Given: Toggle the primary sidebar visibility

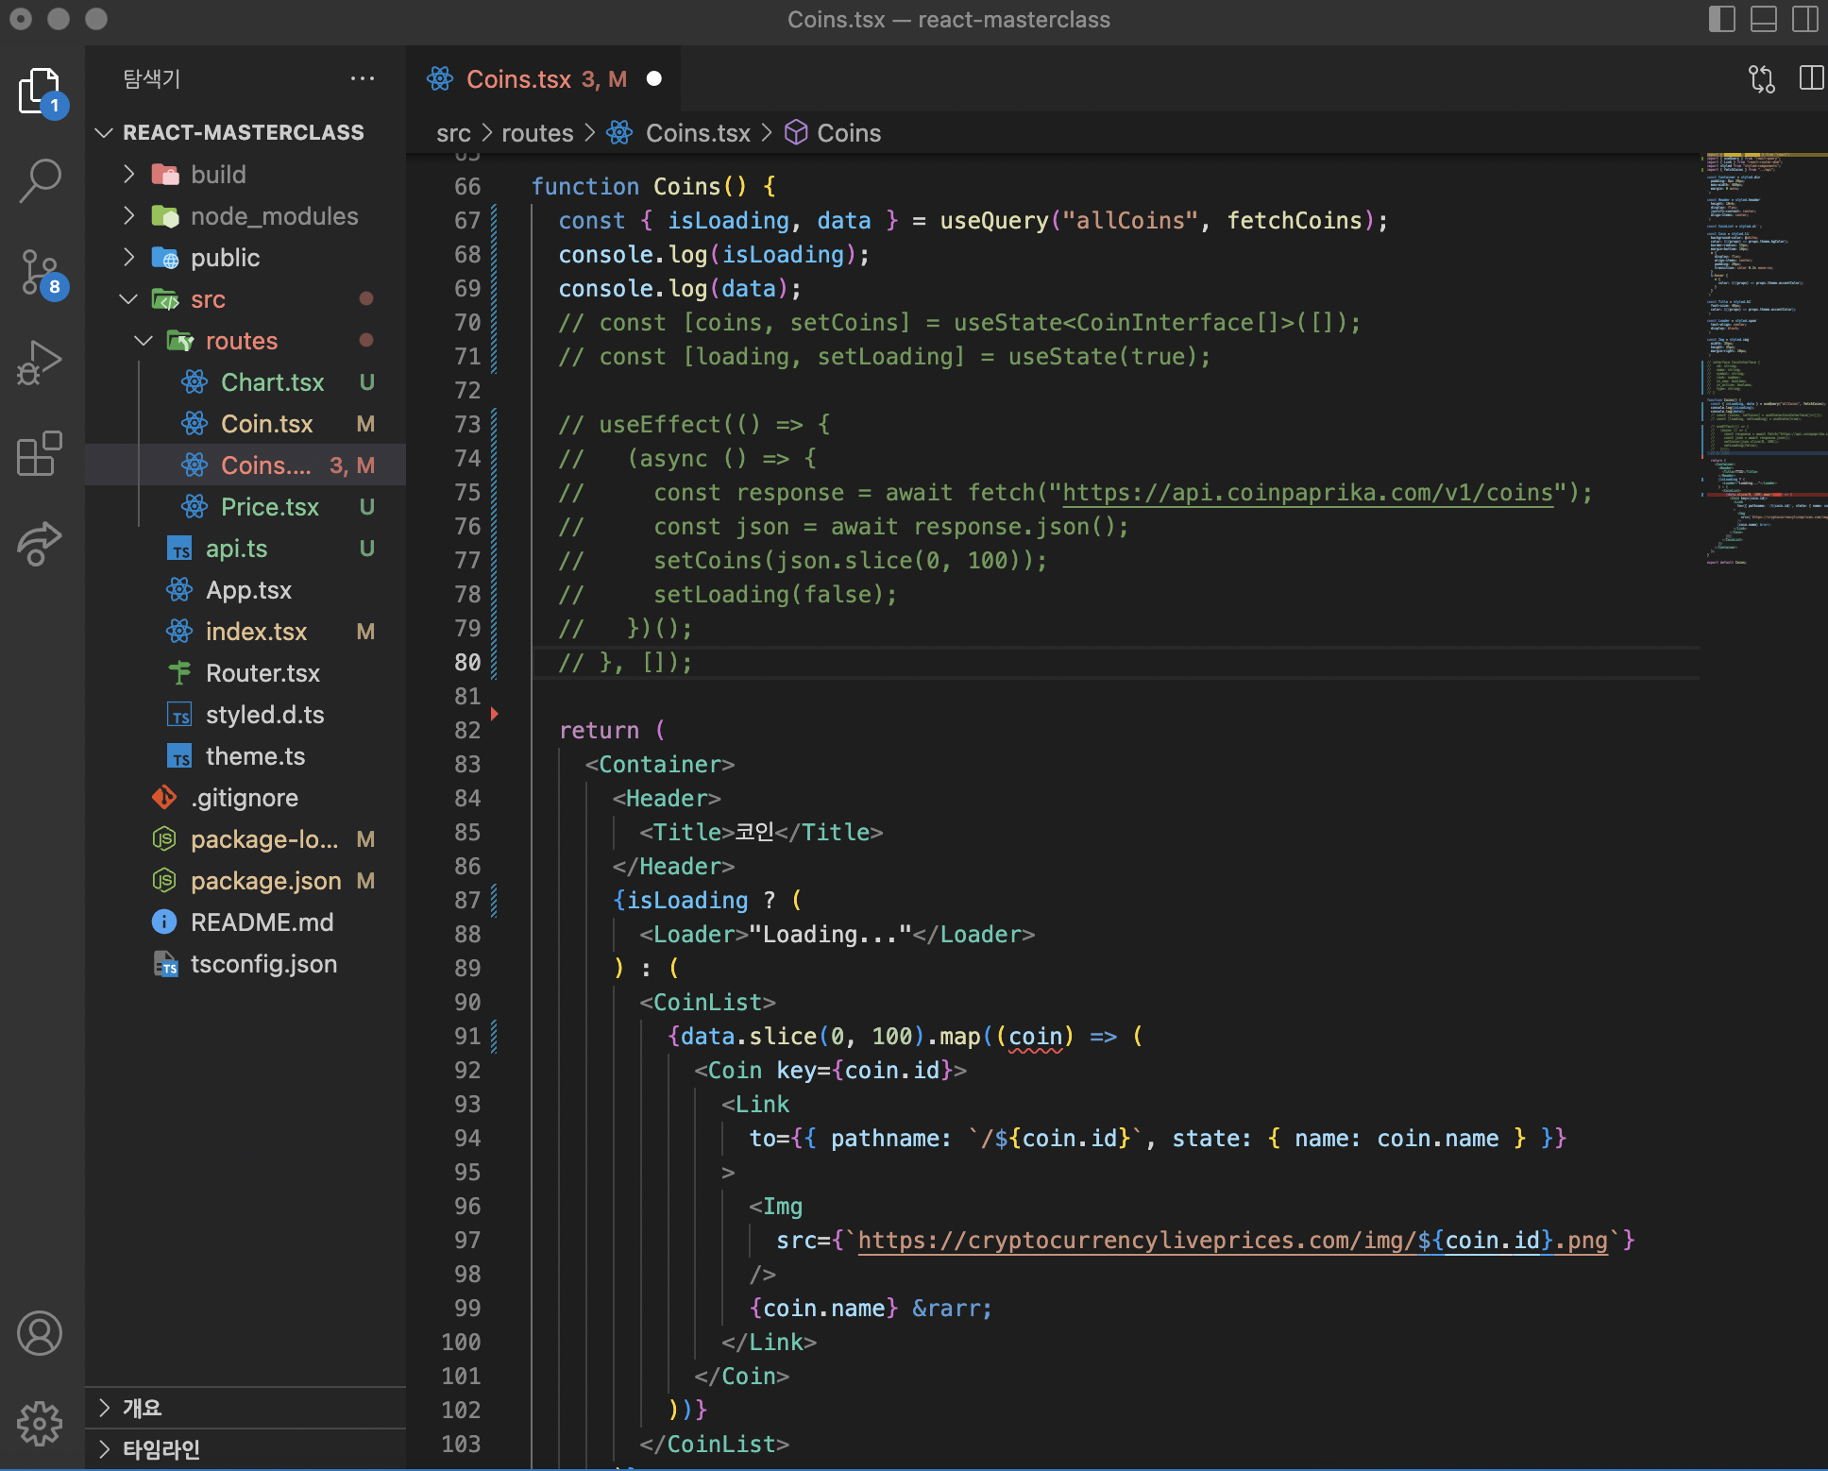Looking at the screenshot, I should pyautogui.click(x=1721, y=19).
